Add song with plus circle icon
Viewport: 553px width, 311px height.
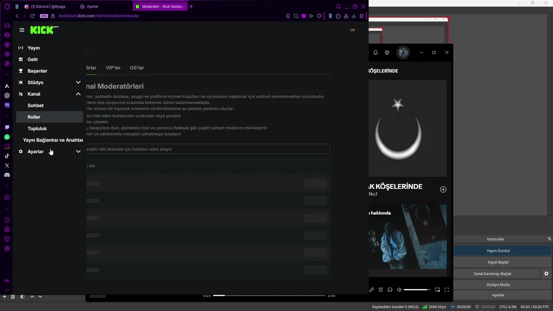(443, 190)
